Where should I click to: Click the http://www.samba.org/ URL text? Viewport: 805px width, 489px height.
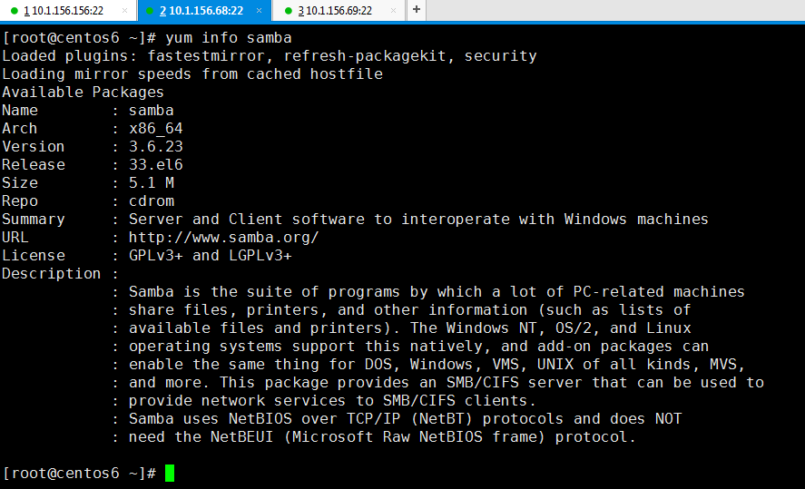click(x=224, y=238)
